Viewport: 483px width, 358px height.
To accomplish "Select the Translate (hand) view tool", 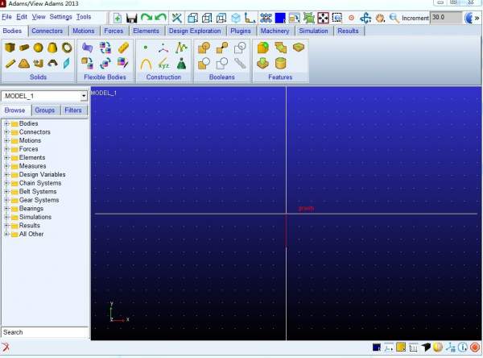I will click(380, 19).
